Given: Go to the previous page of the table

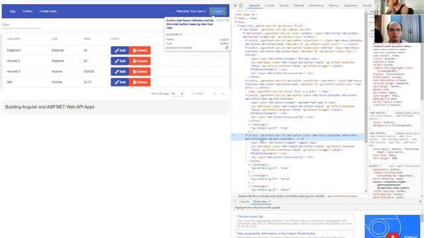Looking at the screenshot, I should [x=215, y=94].
